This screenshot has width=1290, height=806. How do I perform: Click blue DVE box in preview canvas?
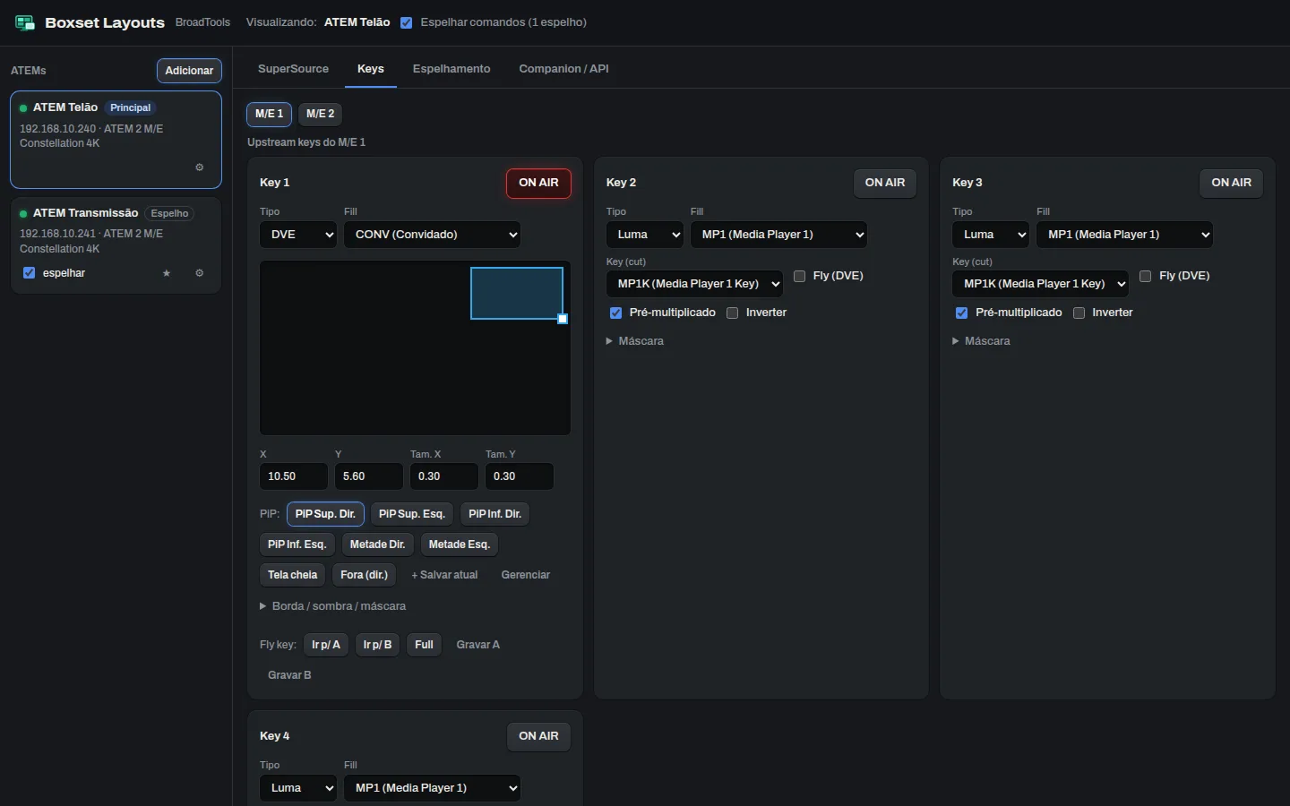[517, 293]
